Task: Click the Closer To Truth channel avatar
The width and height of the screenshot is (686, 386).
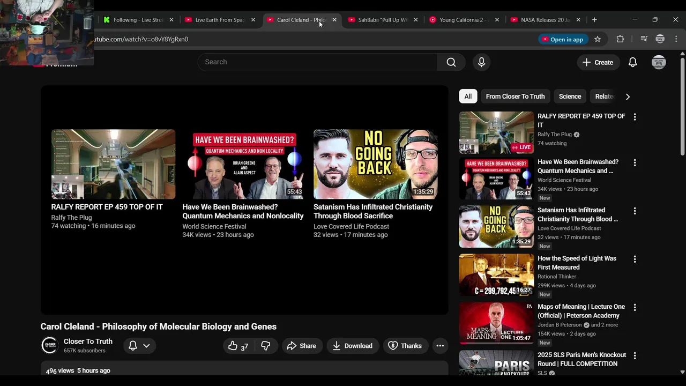Action: 49,346
